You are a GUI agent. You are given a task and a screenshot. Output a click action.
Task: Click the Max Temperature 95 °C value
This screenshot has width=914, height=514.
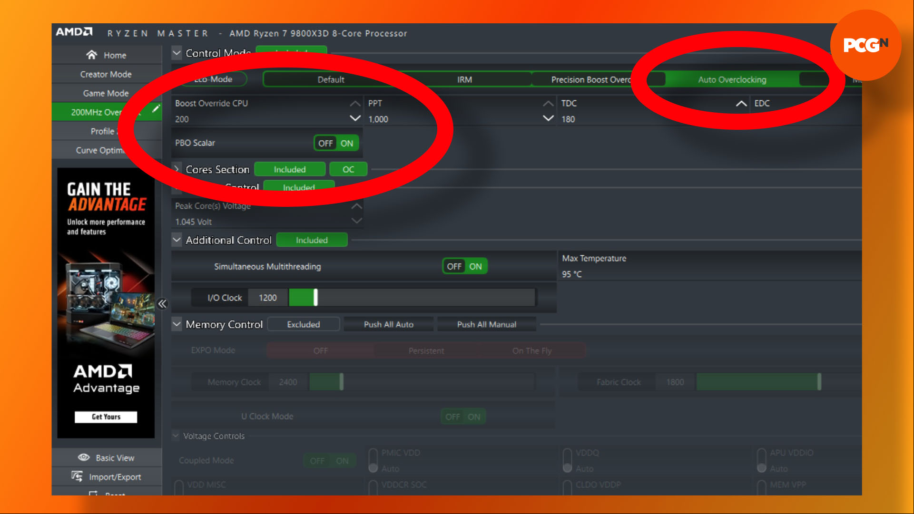coord(571,274)
